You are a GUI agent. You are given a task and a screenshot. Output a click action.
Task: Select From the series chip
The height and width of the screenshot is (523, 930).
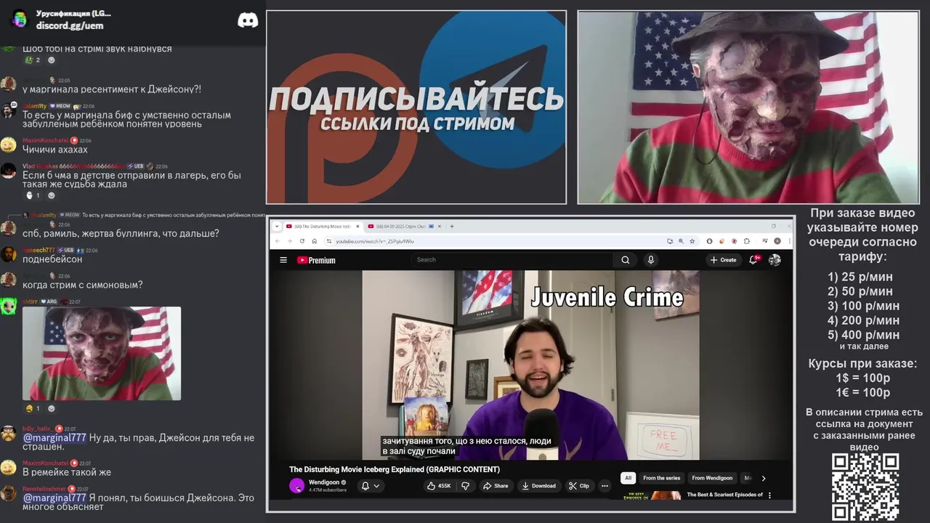tap(661, 478)
